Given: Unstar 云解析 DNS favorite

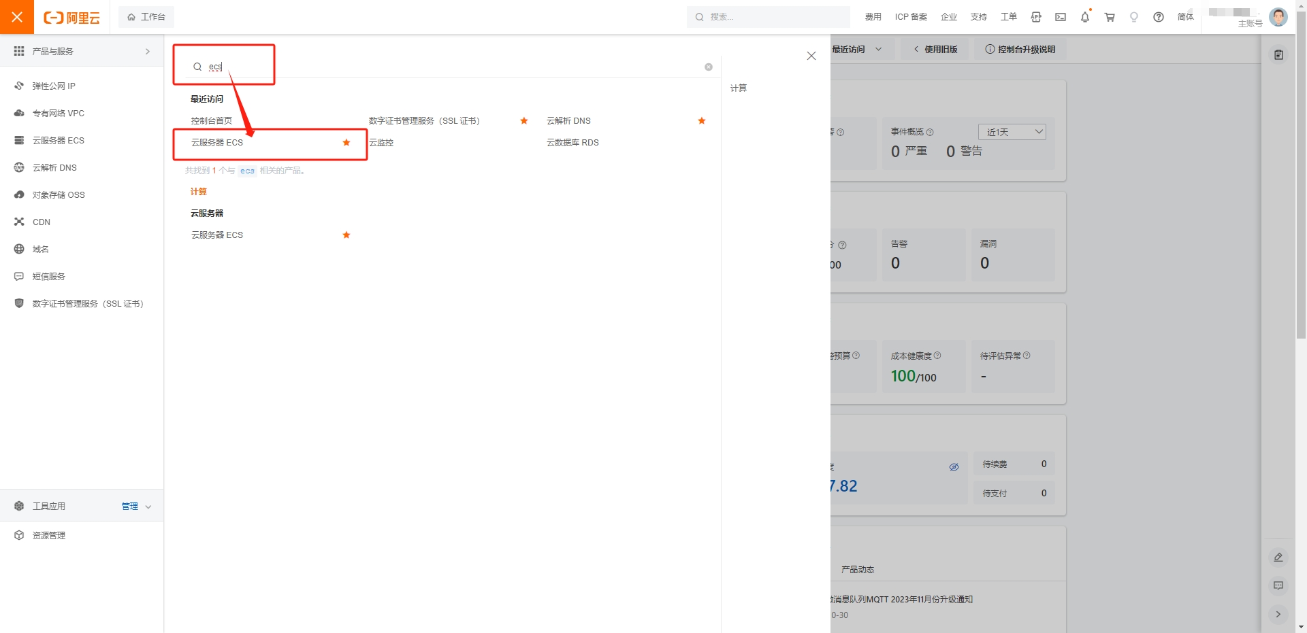Looking at the screenshot, I should coord(702,120).
